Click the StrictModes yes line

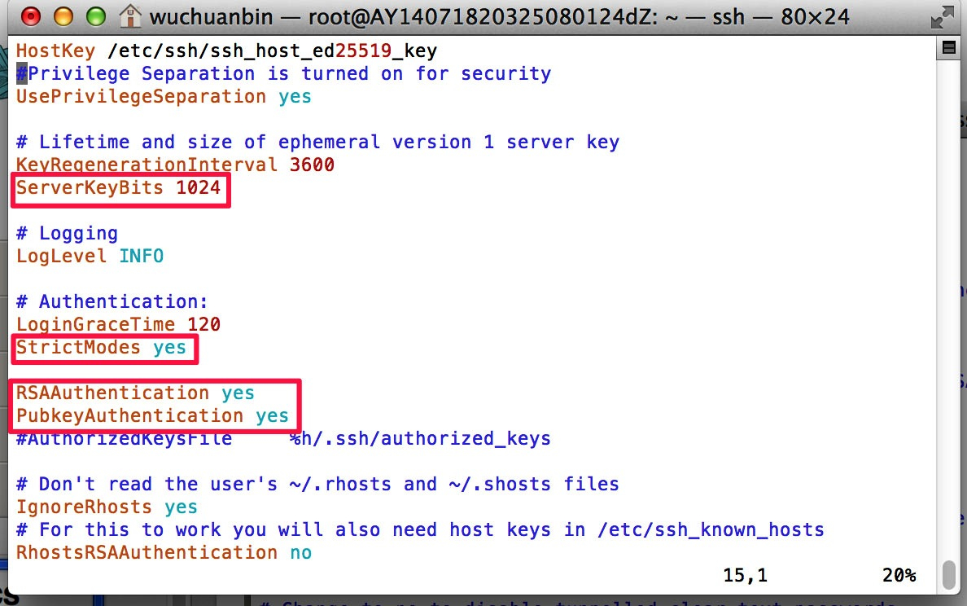click(100, 348)
